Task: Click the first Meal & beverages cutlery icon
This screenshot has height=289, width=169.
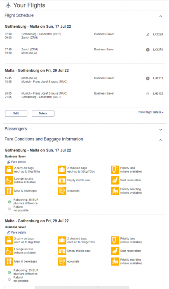Action: pyautogui.click(x=9, y=191)
